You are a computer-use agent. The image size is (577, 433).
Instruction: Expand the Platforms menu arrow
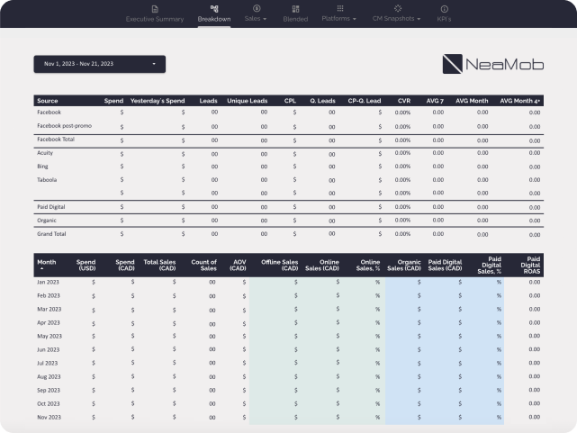tap(355, 18)
